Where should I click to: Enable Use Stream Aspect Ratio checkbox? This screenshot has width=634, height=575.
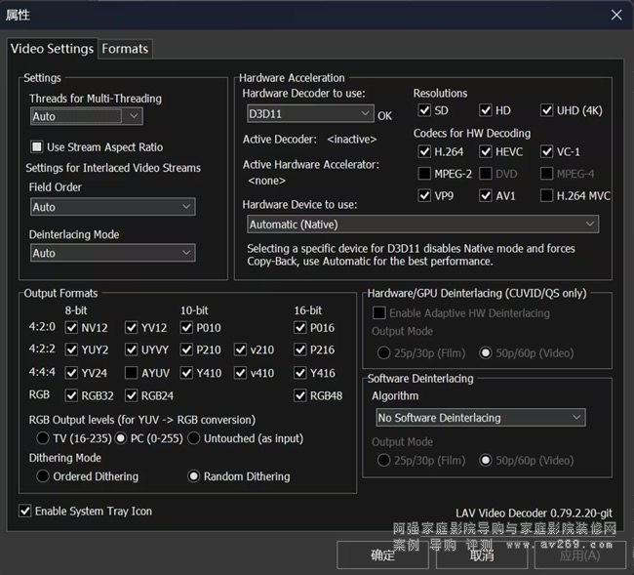click(x=38, y=147)
